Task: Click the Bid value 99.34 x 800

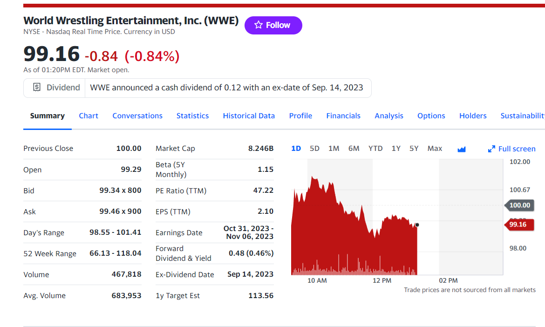Action: 120,191
